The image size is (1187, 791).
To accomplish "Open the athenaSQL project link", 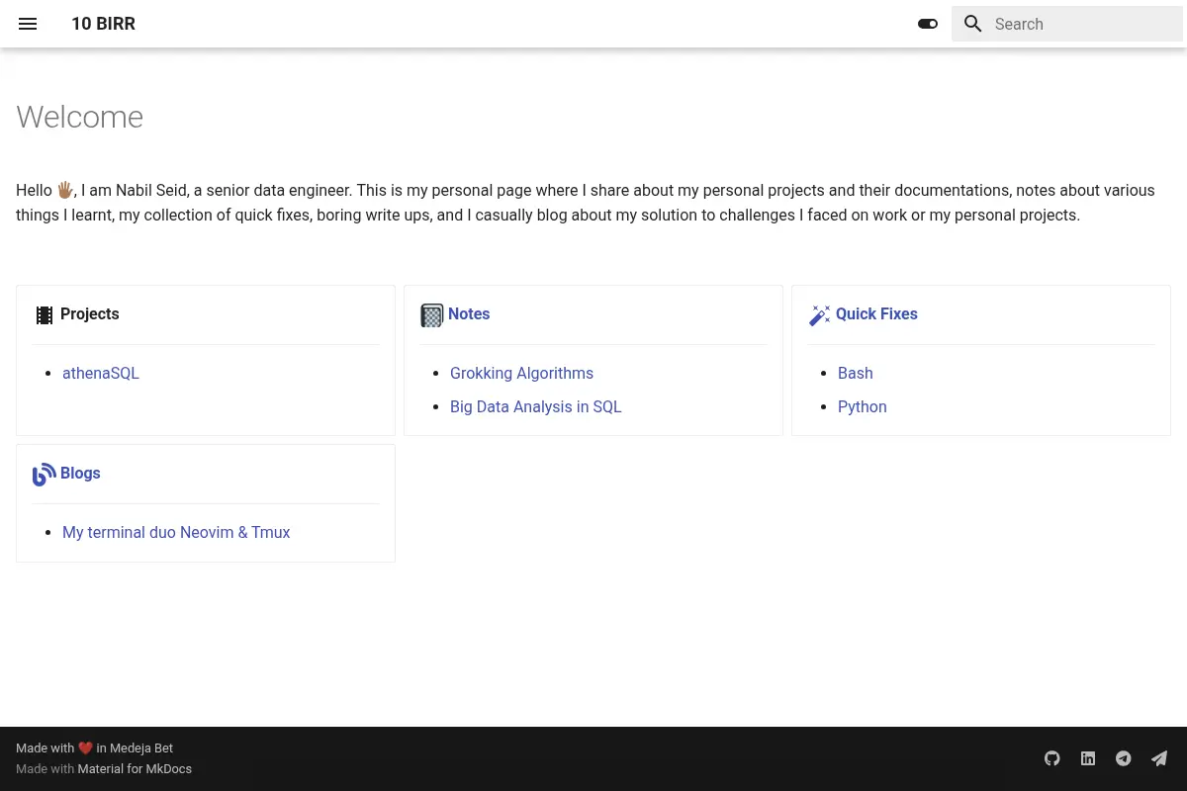I will [x=101, y=373].
